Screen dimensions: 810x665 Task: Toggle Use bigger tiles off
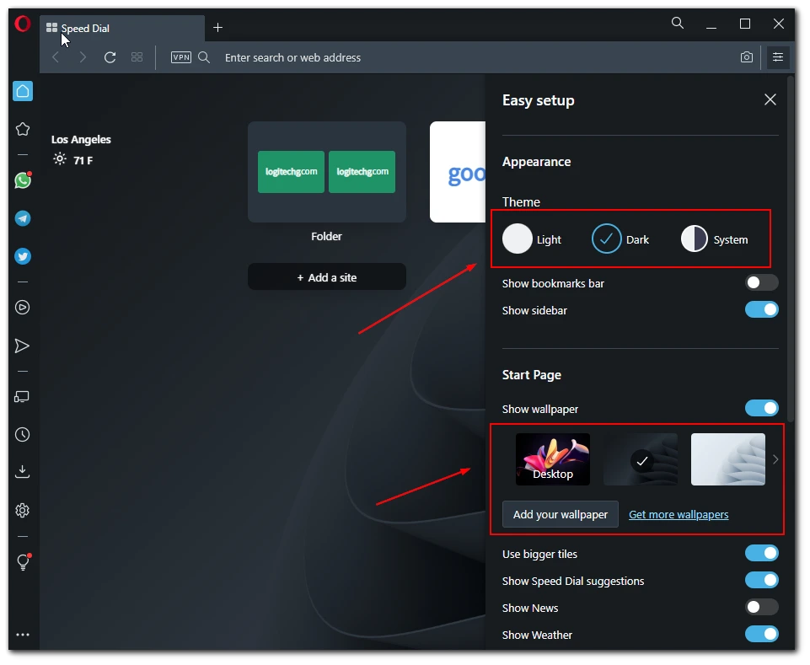point(761,554)
